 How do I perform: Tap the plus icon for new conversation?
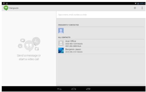pyautogui.click(x=135, y=8)
